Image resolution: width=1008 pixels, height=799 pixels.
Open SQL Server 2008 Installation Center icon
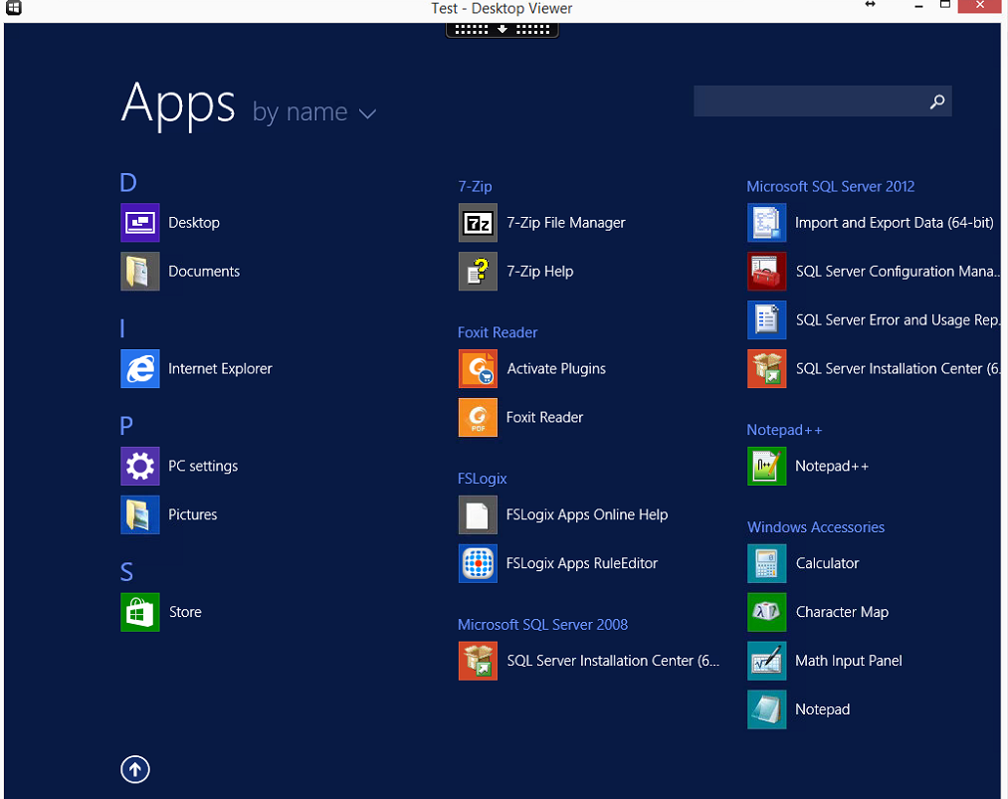pos(478,661)
